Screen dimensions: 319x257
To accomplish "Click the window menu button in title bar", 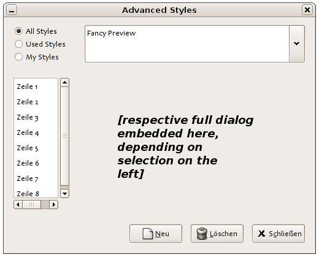I will [12, 10].
